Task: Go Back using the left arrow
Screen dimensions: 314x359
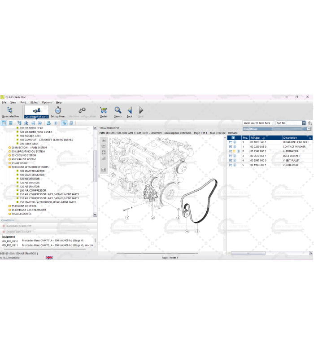Action: (x=130, y=110)
